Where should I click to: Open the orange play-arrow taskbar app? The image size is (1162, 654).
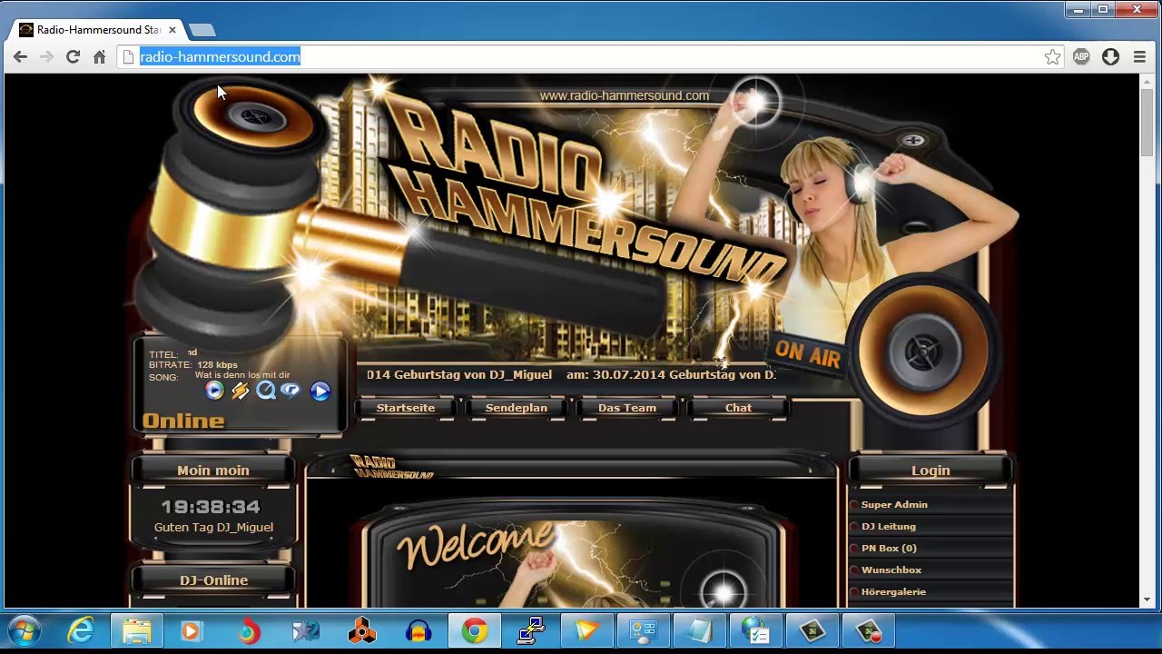[x=587, y=631]
